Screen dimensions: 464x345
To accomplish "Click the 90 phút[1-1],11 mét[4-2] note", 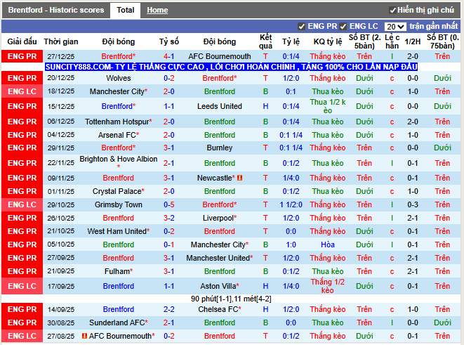I will (231, 299).
